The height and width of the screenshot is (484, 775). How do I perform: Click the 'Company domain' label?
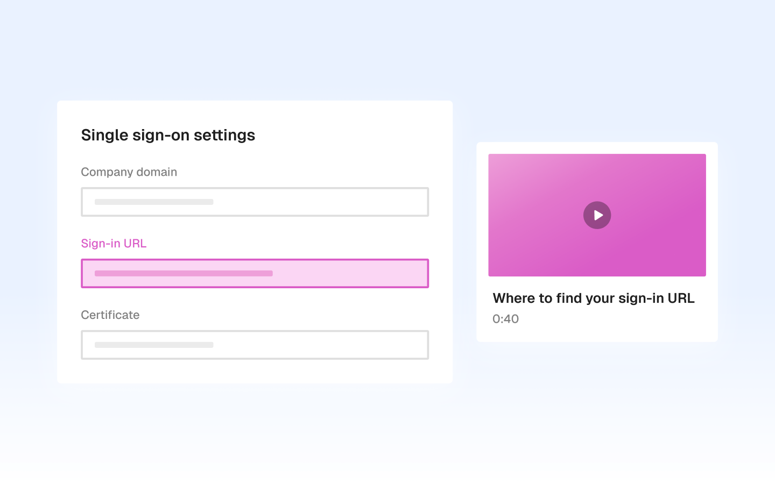click(129, 172)
